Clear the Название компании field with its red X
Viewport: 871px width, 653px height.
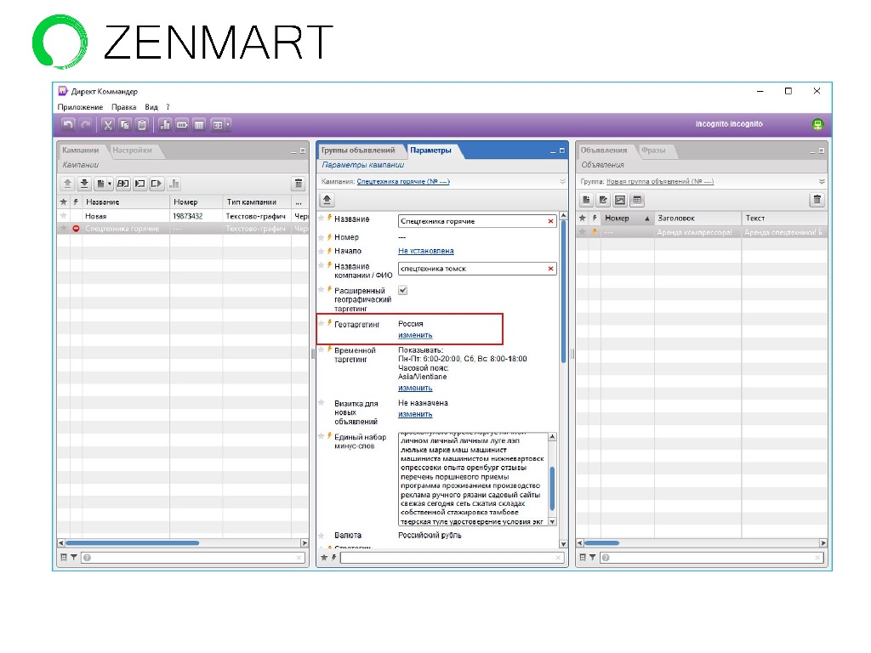tap(550, 269)
